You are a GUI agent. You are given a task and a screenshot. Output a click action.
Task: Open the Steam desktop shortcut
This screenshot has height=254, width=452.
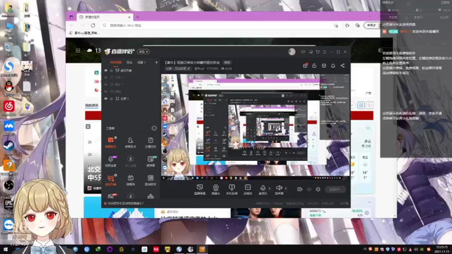[x=9, y=147]
